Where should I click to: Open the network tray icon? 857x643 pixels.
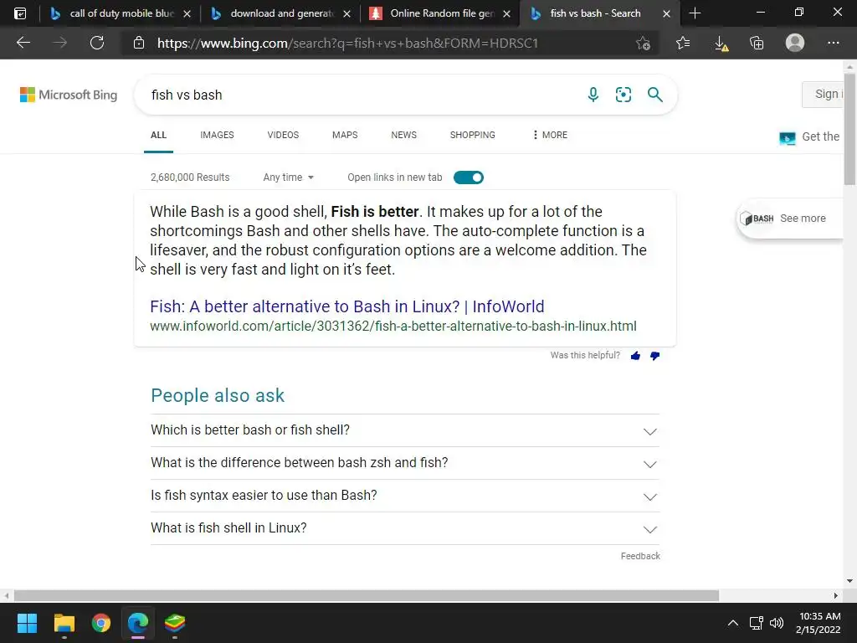(756, 623)
